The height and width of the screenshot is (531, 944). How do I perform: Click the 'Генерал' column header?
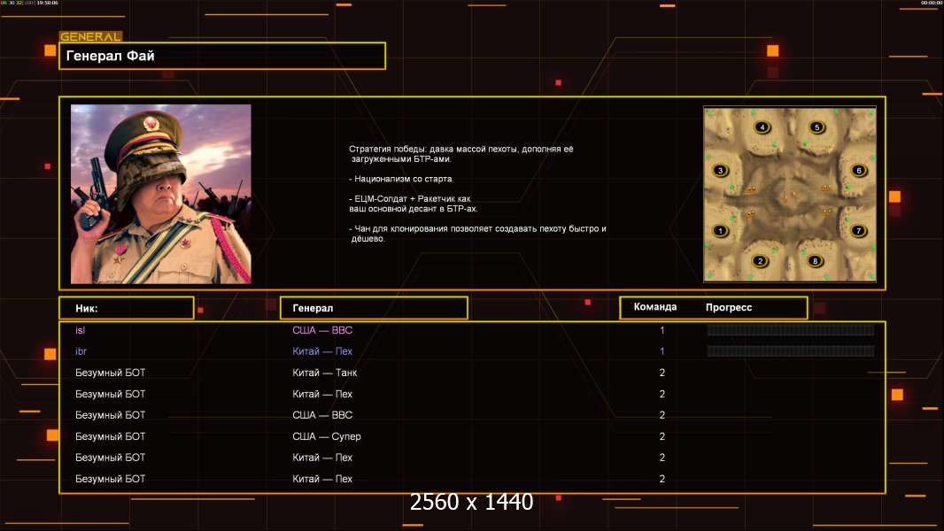point(373,308)
